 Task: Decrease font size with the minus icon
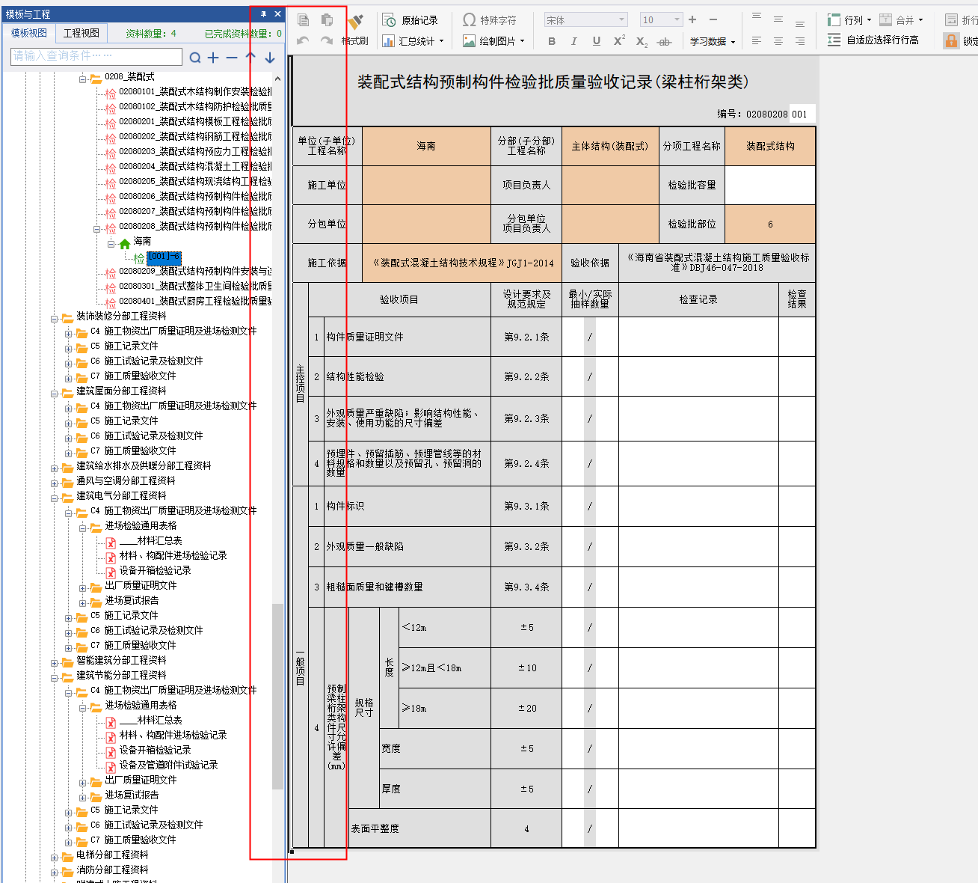pyautogui.click(x=713, y=19)
